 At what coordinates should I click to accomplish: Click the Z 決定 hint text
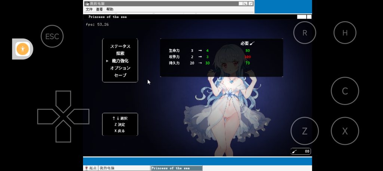[x=120, y=124]
